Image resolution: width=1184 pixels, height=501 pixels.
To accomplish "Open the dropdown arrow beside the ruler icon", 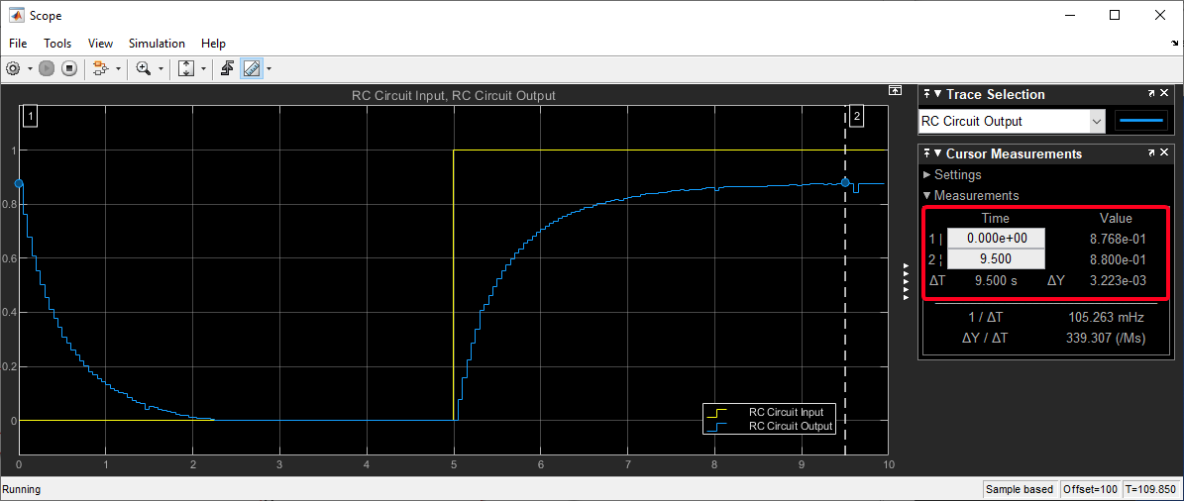I will click(x=269, y=68).
